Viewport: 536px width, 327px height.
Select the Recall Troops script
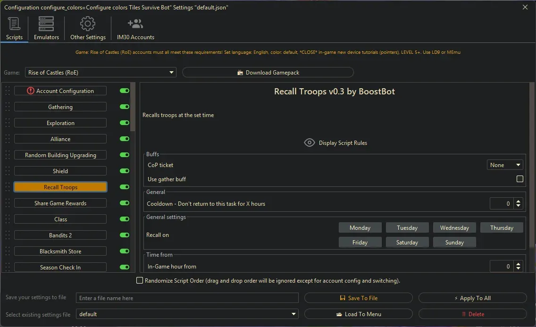point(60,187)
